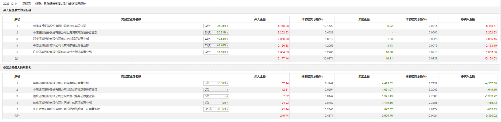The height and width of the screenshot is (122, 501).
Task: Open 广发证券北京建外大街证券营业部 link
Action: [62, 52]
